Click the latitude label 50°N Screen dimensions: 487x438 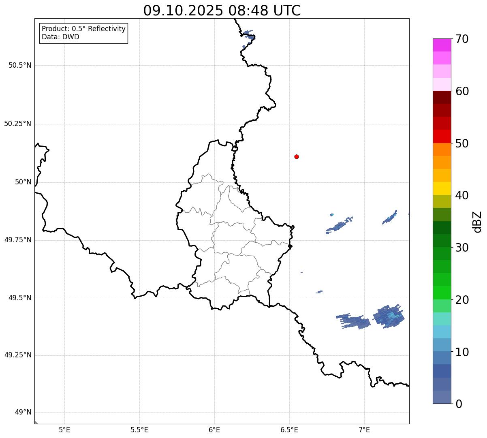(23, 182)
